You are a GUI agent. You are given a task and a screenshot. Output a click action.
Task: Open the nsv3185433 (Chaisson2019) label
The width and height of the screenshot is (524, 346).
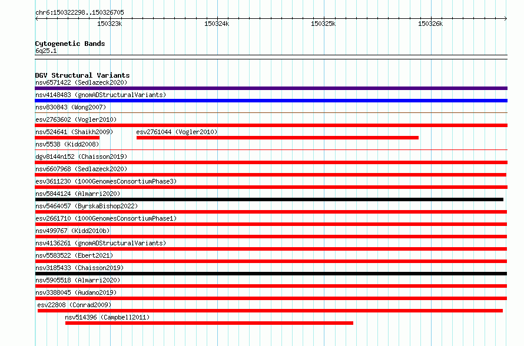coord(79,268)
